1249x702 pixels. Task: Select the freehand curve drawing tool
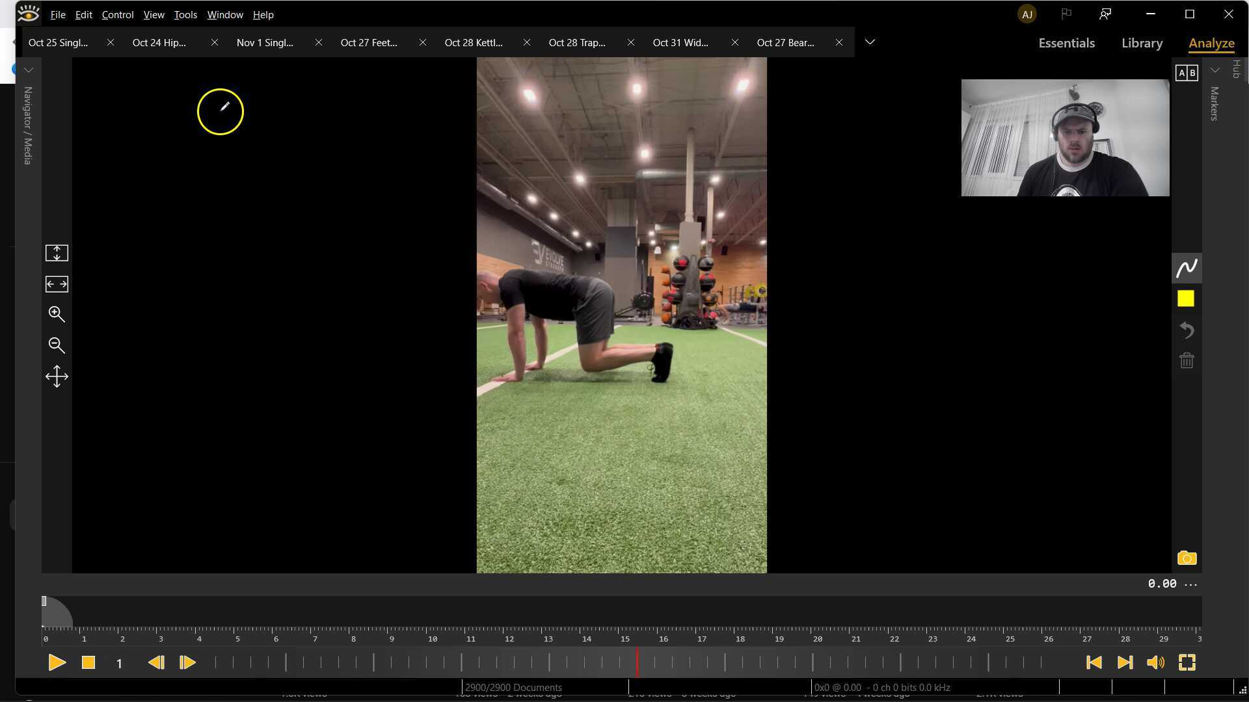click(x=1186, y=268)
